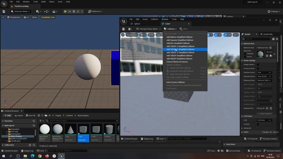Viewport: 283px width, 159px height.
Task: Click the Browse to material folder icon
Action: click(x=271, y=56)
